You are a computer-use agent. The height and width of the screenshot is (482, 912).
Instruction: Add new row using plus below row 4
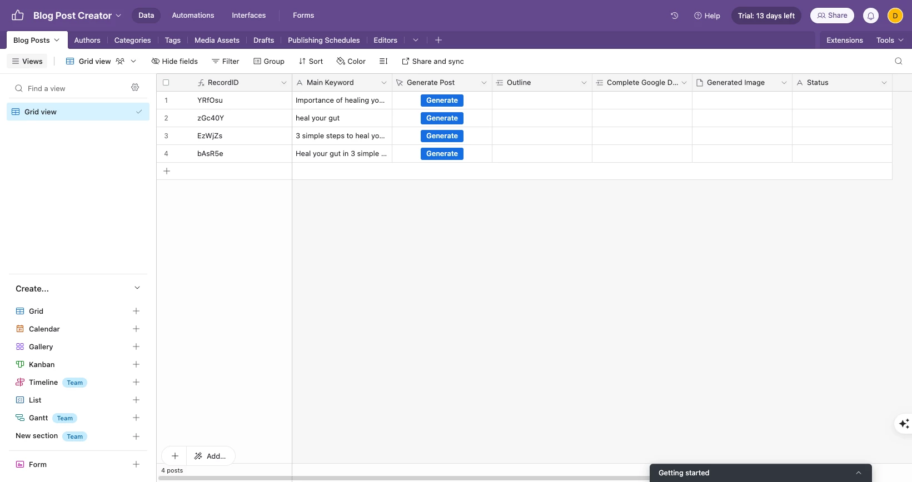(x=167, y=171)
